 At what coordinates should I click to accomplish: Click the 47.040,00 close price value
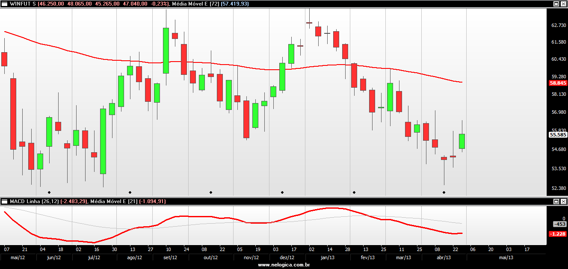134,3
